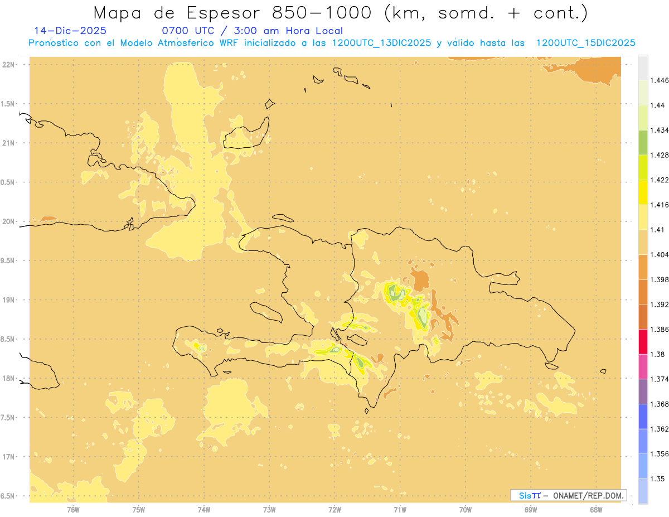
Task: Click legend value '1.422'
Action: 659,180
